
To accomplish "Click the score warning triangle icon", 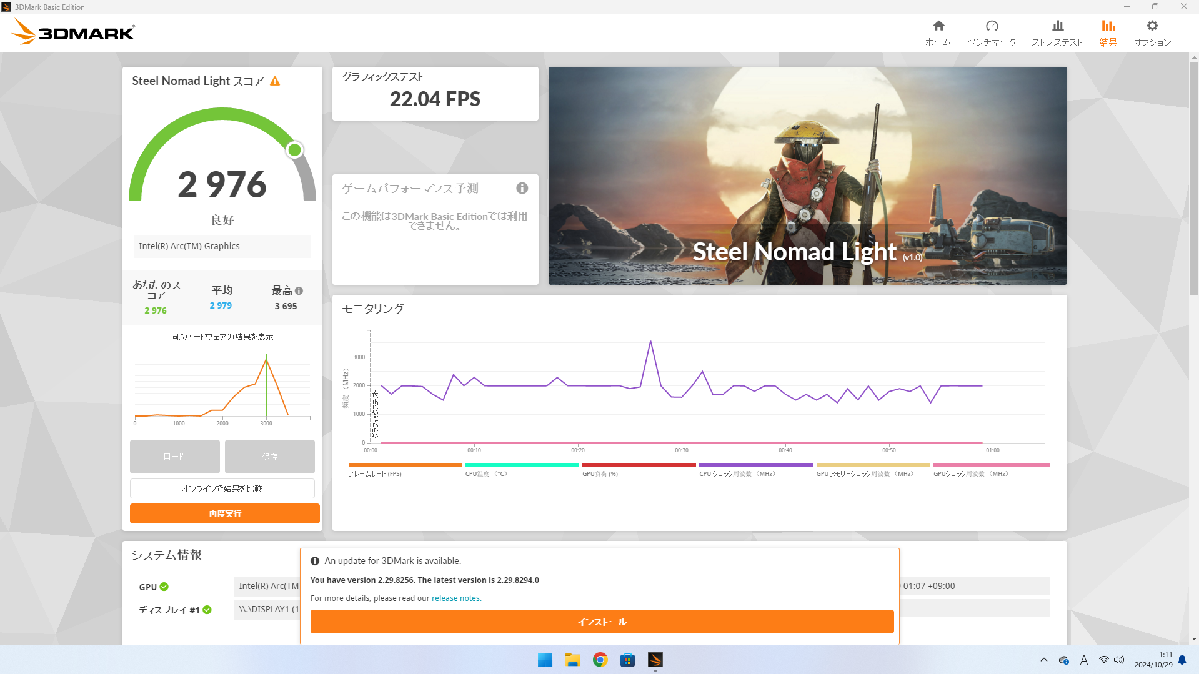I will [x=275, y=81].
